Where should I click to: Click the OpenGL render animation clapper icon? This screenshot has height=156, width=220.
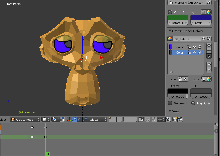tap(180, 120)
